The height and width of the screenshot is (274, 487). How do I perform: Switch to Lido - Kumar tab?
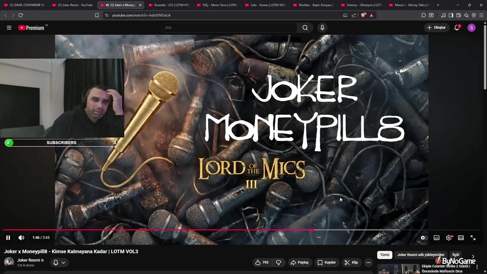pos(265,5)
